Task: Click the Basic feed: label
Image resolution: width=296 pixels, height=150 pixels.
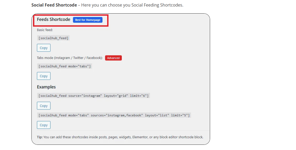Action: pos(45,30)
